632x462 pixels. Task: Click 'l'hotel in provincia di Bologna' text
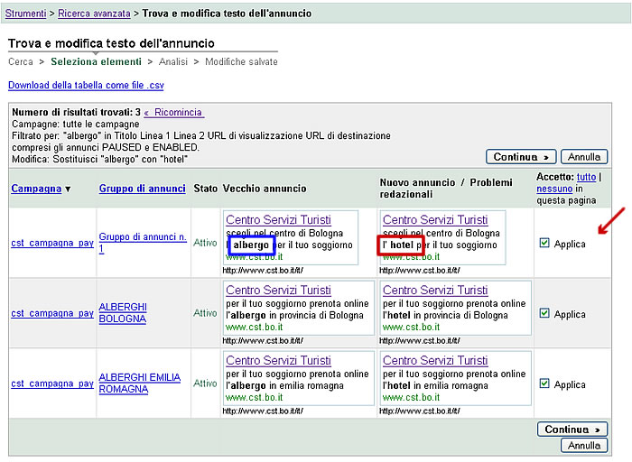[x=445, y=316]
